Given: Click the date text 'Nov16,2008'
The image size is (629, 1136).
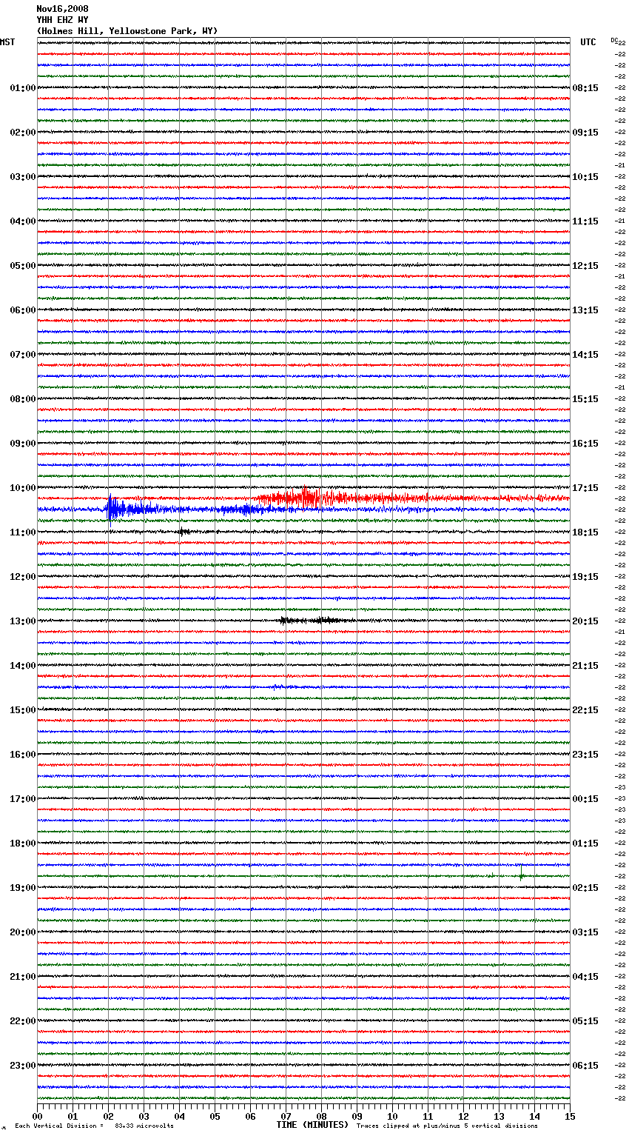Looking at the screenshot, I should point(63,9).
